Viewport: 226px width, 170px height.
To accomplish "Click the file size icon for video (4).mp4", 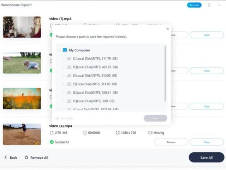I will pos(52,133).
